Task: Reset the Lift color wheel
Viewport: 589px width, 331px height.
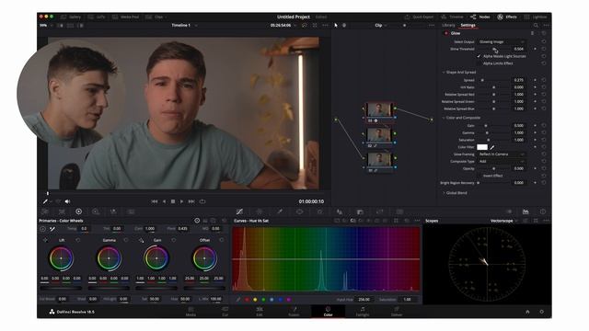Action: pyautogui.click(x=77, y=240)
